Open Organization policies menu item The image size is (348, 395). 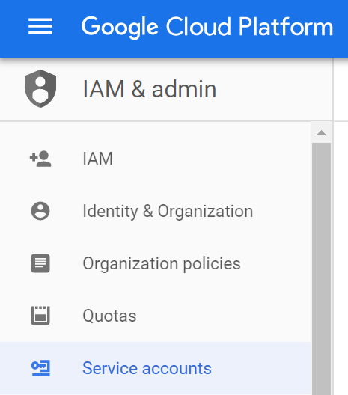click(x=156, y=263)
